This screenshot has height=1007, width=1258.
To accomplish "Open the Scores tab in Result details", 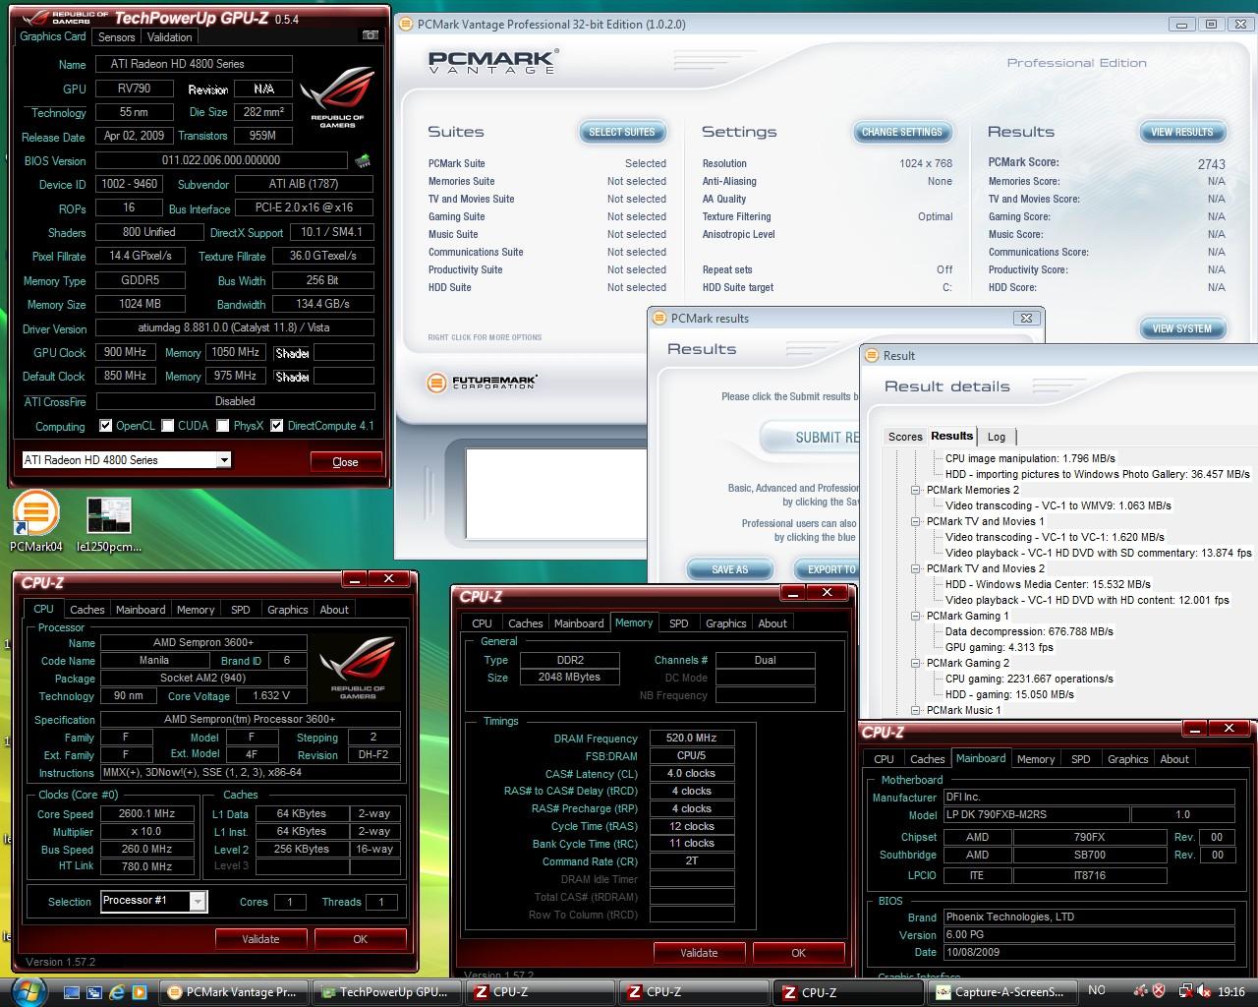I will (x=905, y=437).
